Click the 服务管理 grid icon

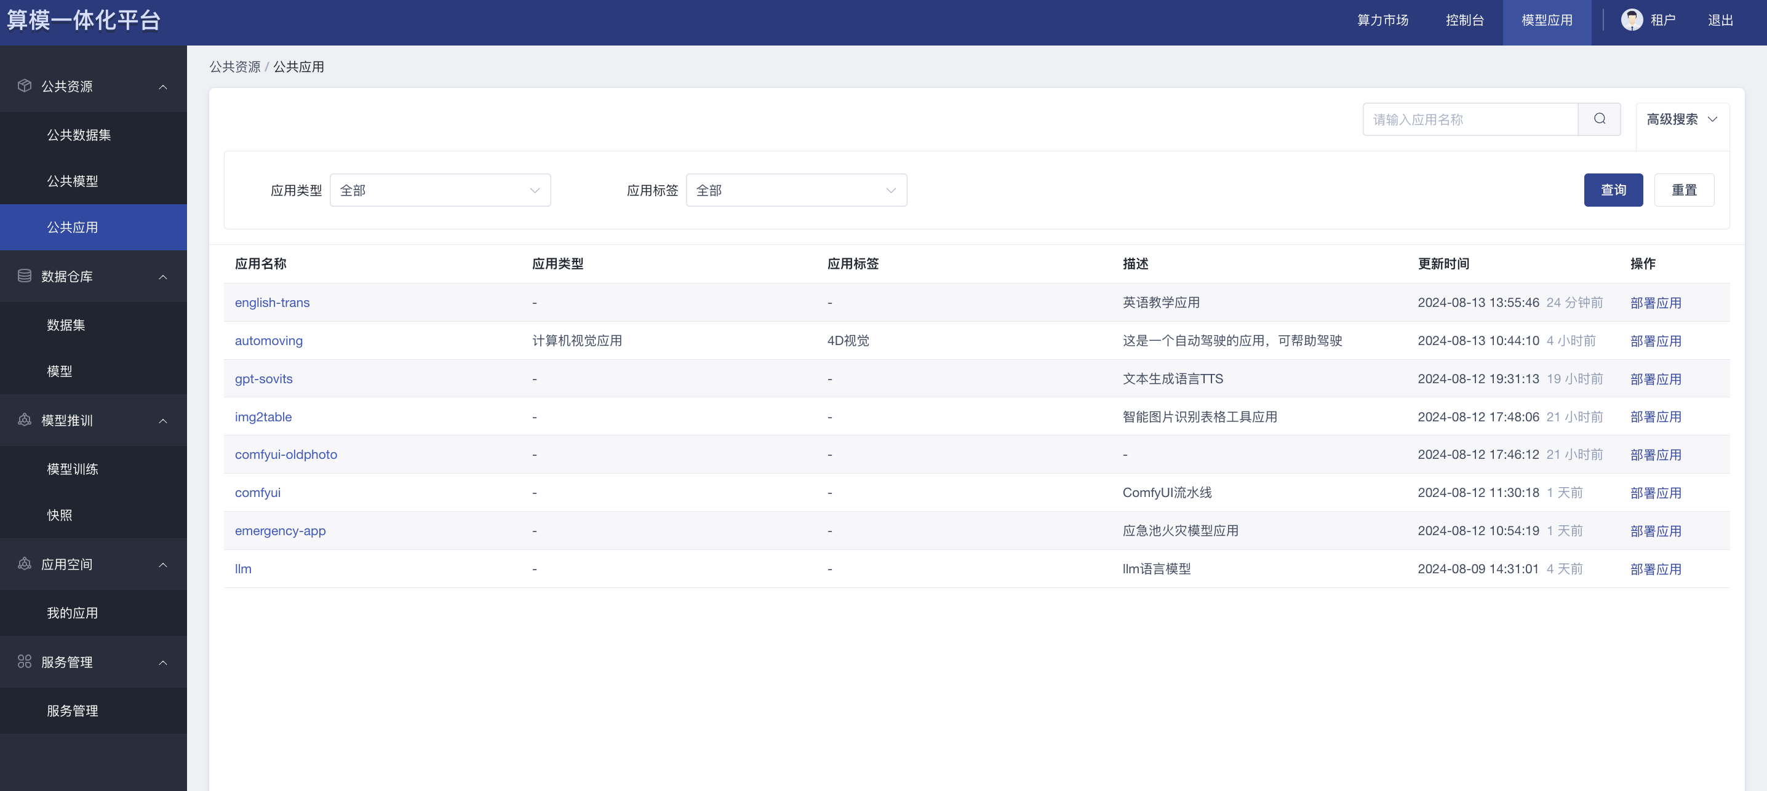pyautogui.click(x=25, y=661)
